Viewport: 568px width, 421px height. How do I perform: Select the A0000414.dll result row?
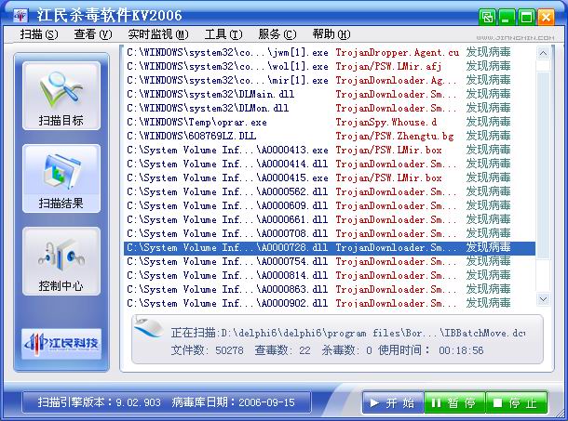click(330, 164)
